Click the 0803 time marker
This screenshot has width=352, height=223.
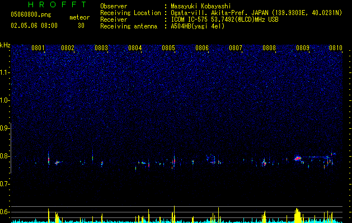point(101,48)
